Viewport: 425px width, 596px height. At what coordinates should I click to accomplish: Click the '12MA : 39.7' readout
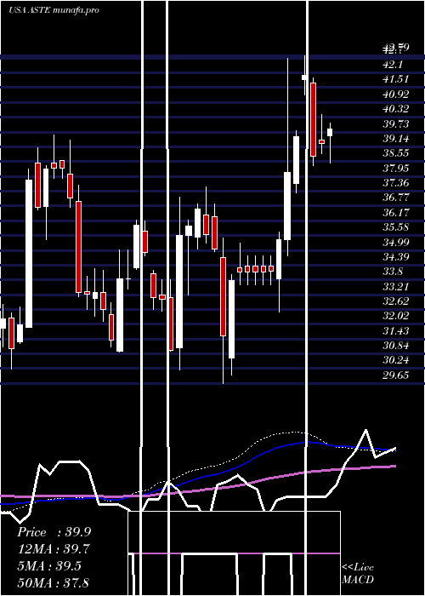pos(54,549)
